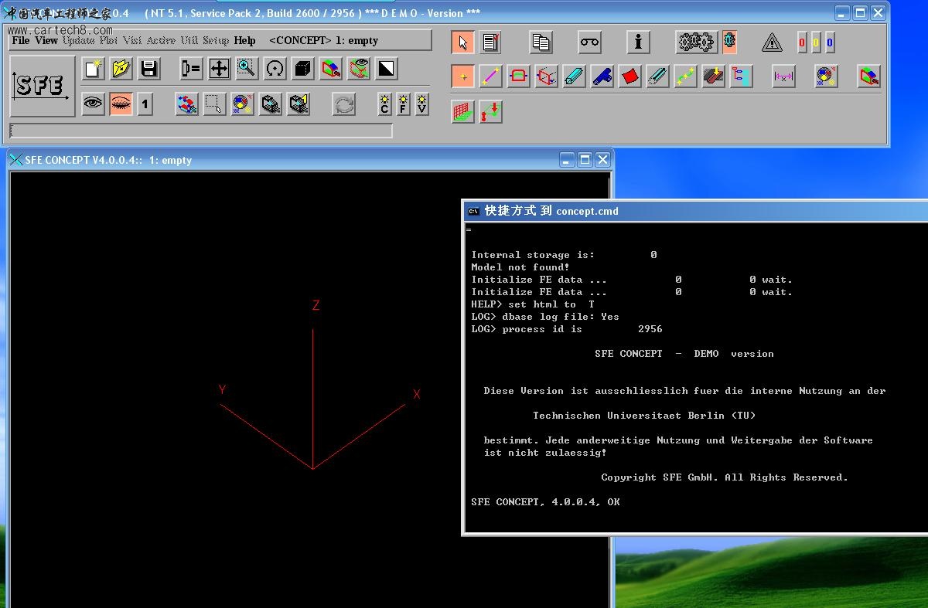Image resolution: width=928 pixels, height=608 pixels.
Task: Select the create point star tool
Action: point(462,76)
